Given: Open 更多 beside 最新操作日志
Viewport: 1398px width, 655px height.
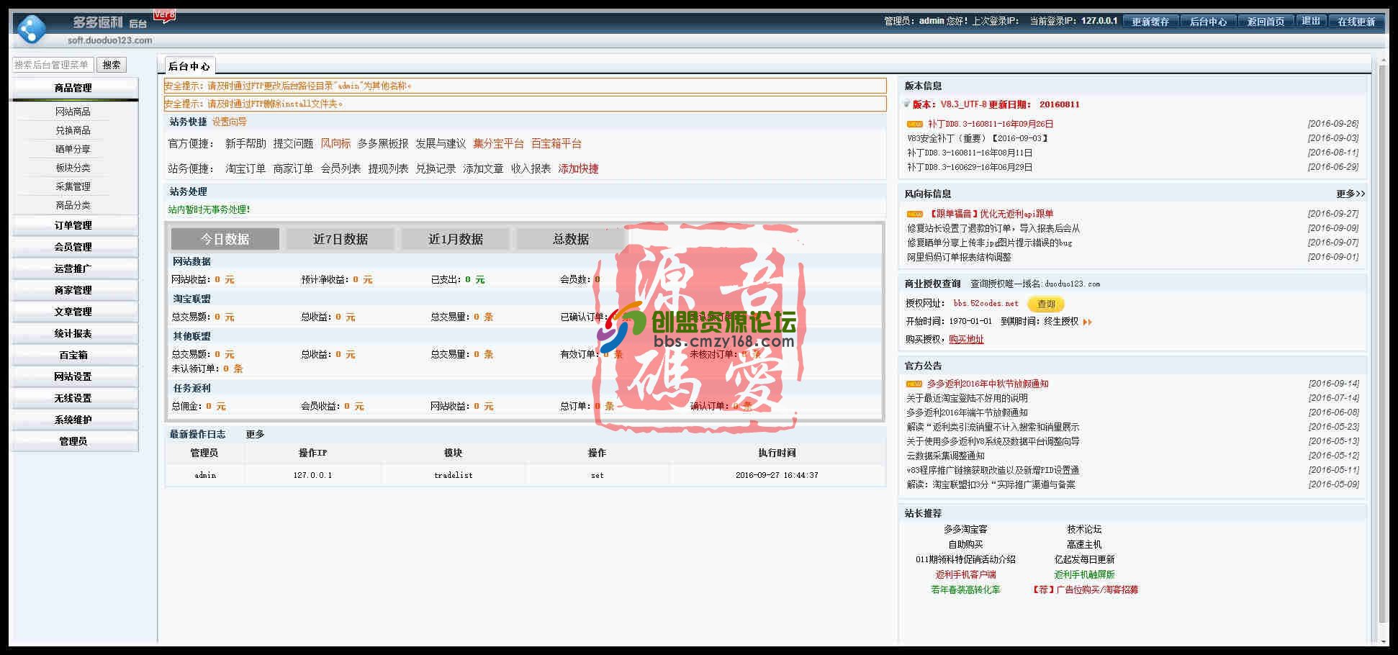Looking at the screenshot, I should [x=256, y=435].
